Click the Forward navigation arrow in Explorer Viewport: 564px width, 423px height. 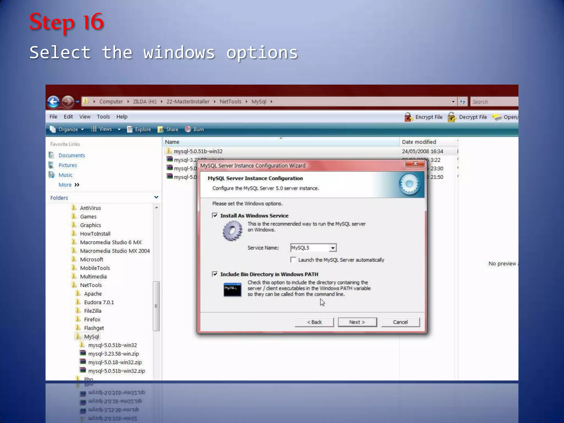click(68, 102)
